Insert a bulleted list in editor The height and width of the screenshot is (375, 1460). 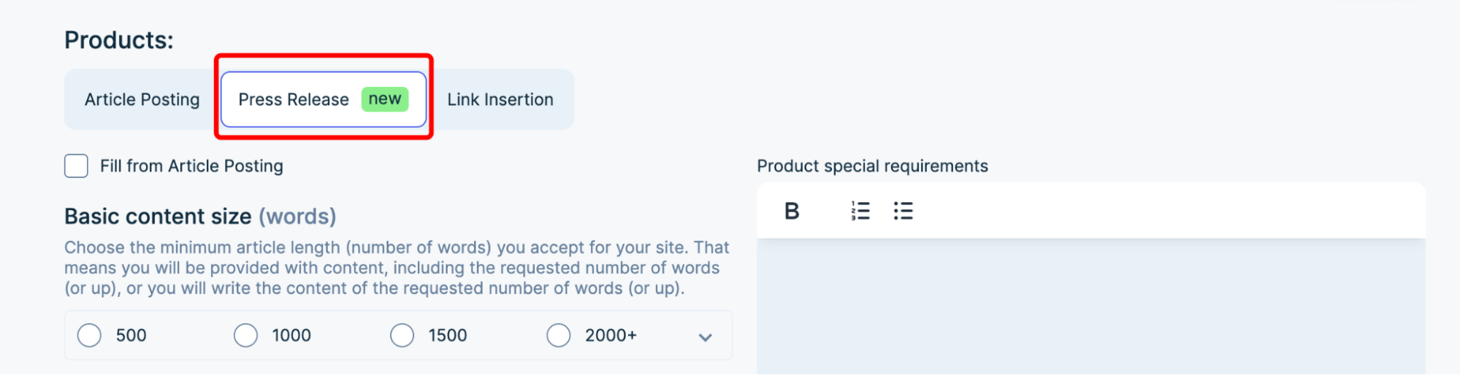click(x=903, y=211)
